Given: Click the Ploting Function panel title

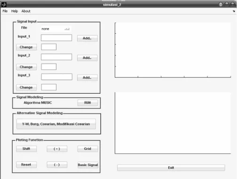Looking at the screenshot, I should [30, 140].
